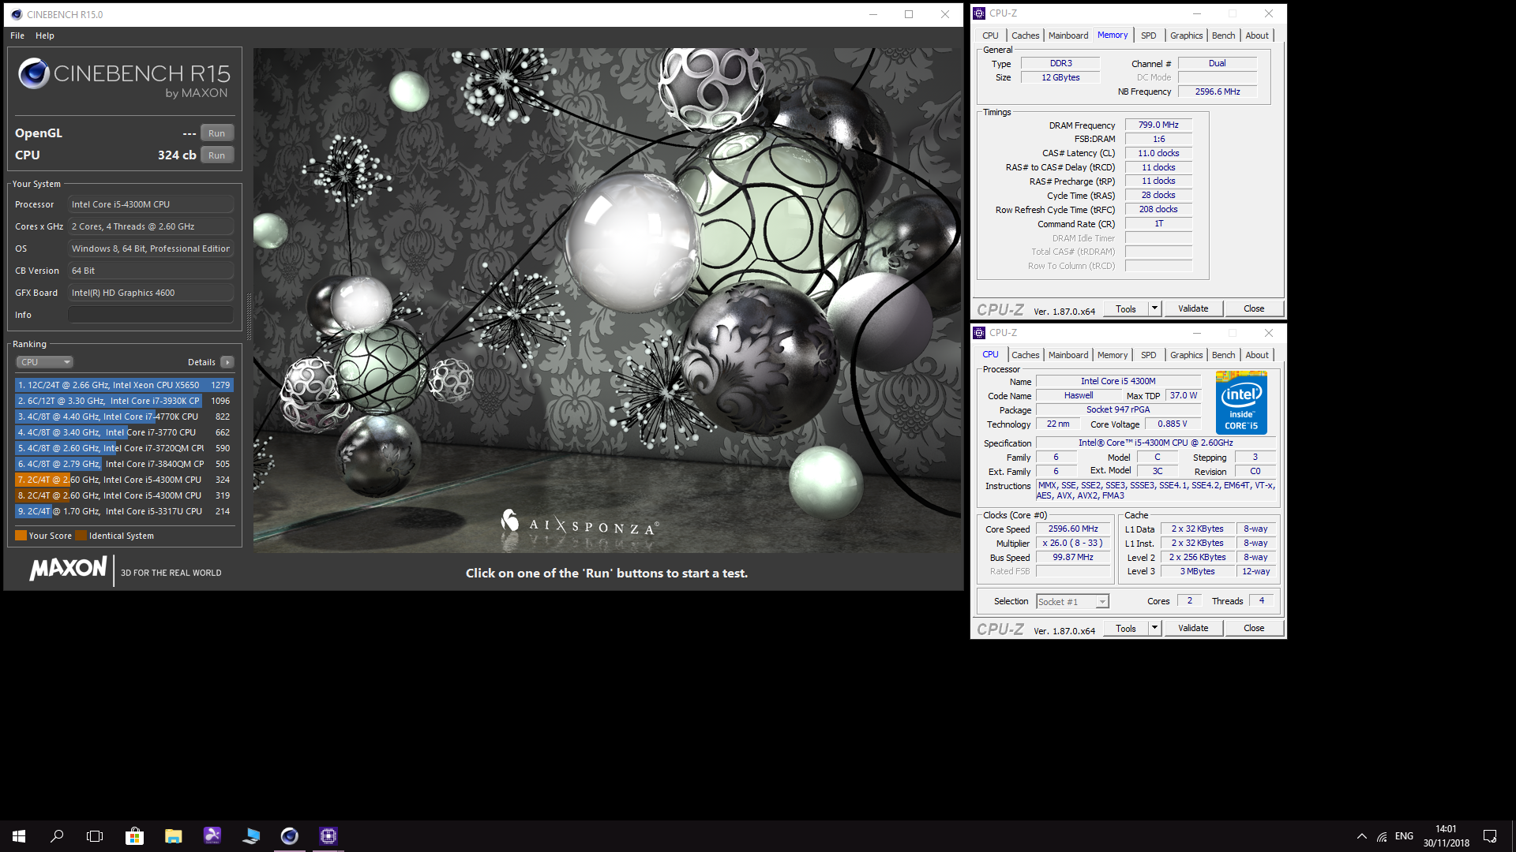Open the taskbar clock showing 14:01
Viewport: 1516px width, 852px height.
(x=1446, y=836)
